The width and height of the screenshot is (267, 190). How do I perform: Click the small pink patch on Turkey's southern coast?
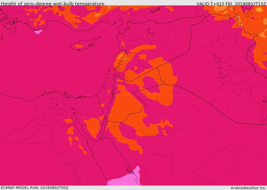38,32
